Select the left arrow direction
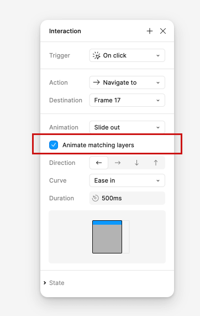The height and width of the screenshot is (316, 200). pyautogui.click(x=99, y=163)
